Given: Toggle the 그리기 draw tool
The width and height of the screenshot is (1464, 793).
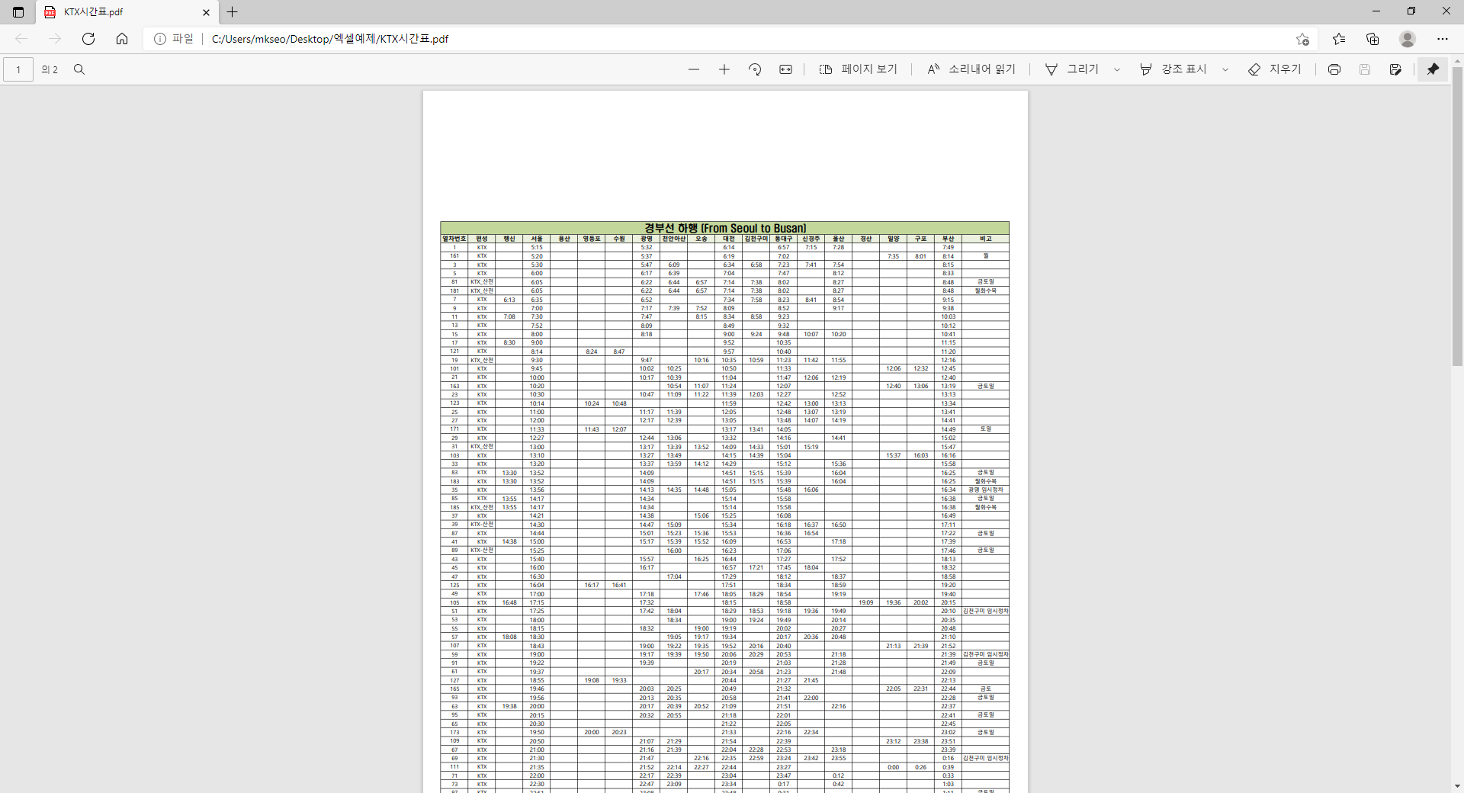Looking at the screenshot, I should tap(1071, 69).
